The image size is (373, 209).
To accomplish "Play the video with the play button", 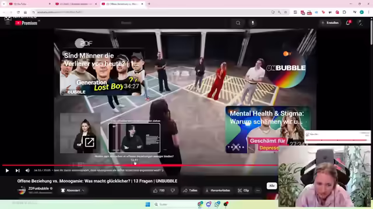I will [x=7, y=170].
